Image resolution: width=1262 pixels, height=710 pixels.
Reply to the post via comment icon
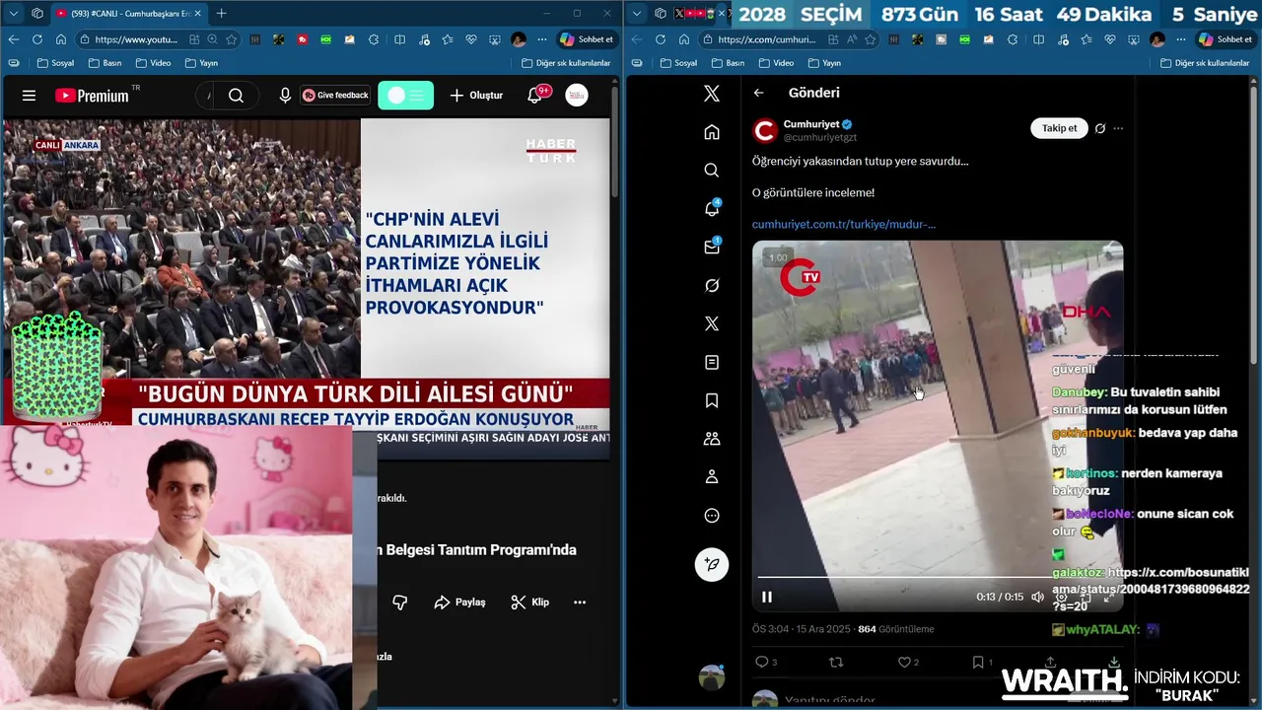tap(761, 663)
